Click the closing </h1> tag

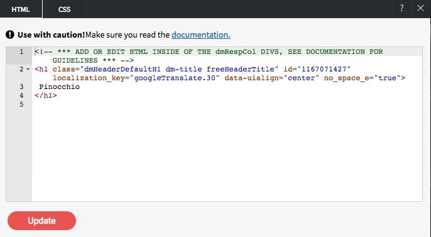[x=46, y=95]
